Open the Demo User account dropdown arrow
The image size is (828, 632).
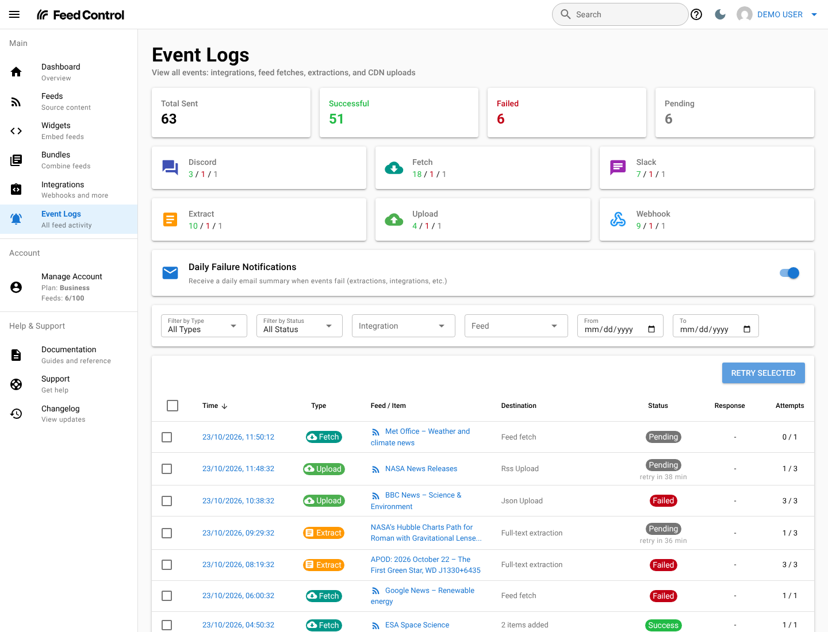pos(814,14)
